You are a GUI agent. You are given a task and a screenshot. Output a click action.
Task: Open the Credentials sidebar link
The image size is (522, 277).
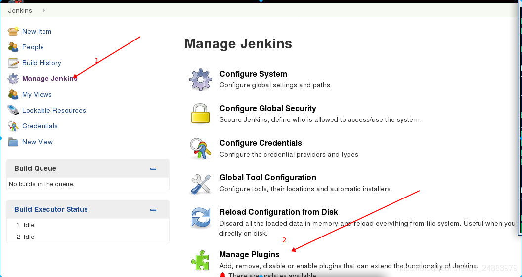pyautogui.click(x=40, y=126)
